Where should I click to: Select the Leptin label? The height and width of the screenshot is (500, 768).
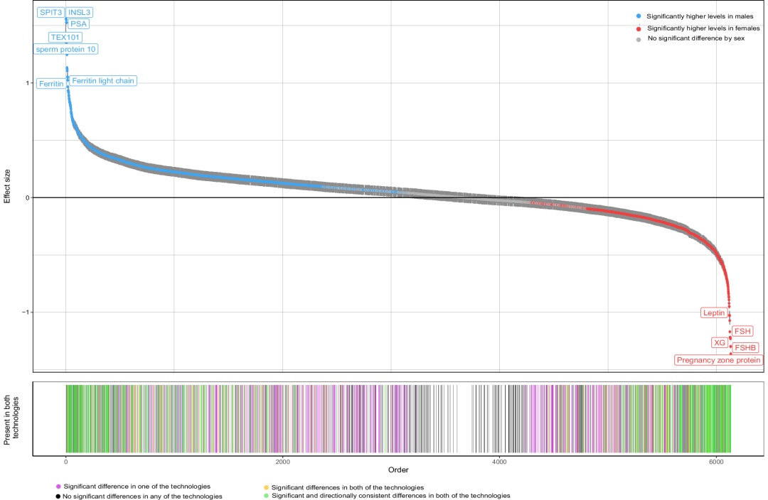[x=714, y=312]
